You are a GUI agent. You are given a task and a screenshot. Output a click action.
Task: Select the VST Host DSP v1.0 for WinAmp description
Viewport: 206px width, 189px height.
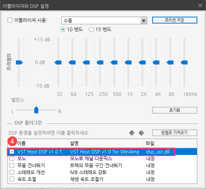coord(105,152)
